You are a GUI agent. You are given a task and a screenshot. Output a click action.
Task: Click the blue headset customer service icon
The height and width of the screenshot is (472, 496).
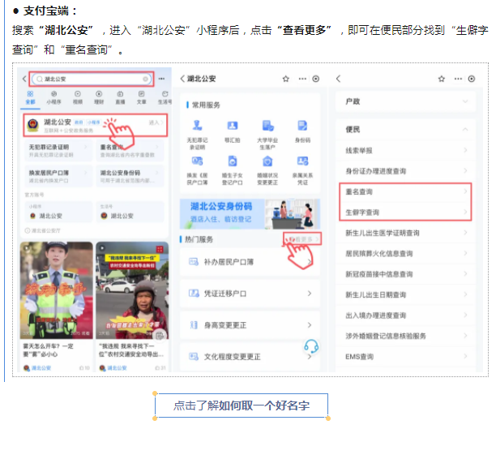311,346
